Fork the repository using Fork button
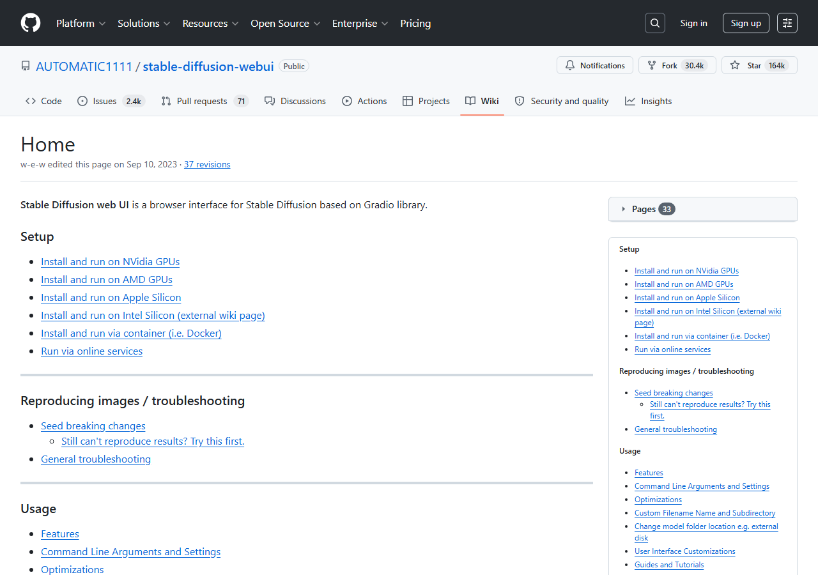The height and width of the screenshot is (575, 818). click(x=677, y=65)
